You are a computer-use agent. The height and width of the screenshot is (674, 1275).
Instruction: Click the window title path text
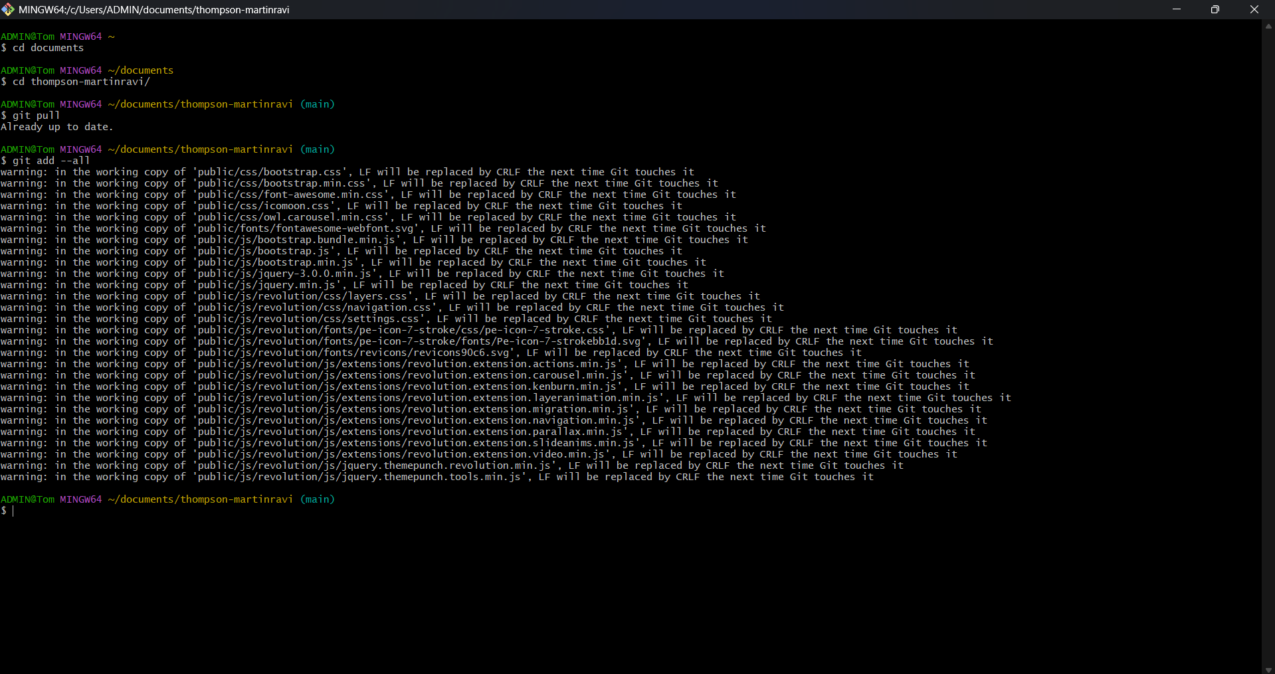154,10
